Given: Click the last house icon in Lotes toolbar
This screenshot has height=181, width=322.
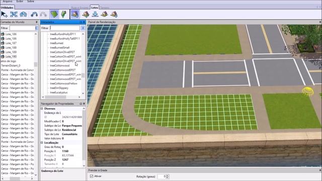Looking at the screenshot, I should click(114, 14).
